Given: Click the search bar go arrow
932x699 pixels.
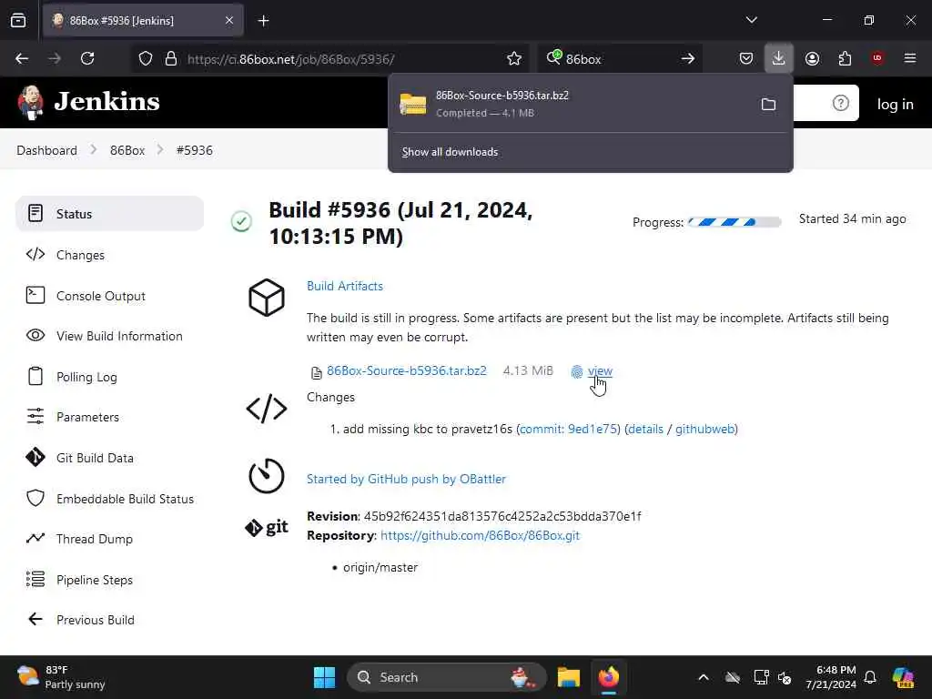Looking at the screenshot, I should [688, 58].
